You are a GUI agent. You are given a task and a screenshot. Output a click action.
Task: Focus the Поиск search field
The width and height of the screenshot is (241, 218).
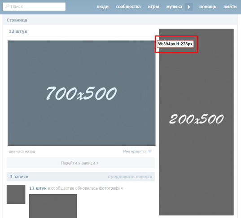point(34,7)
